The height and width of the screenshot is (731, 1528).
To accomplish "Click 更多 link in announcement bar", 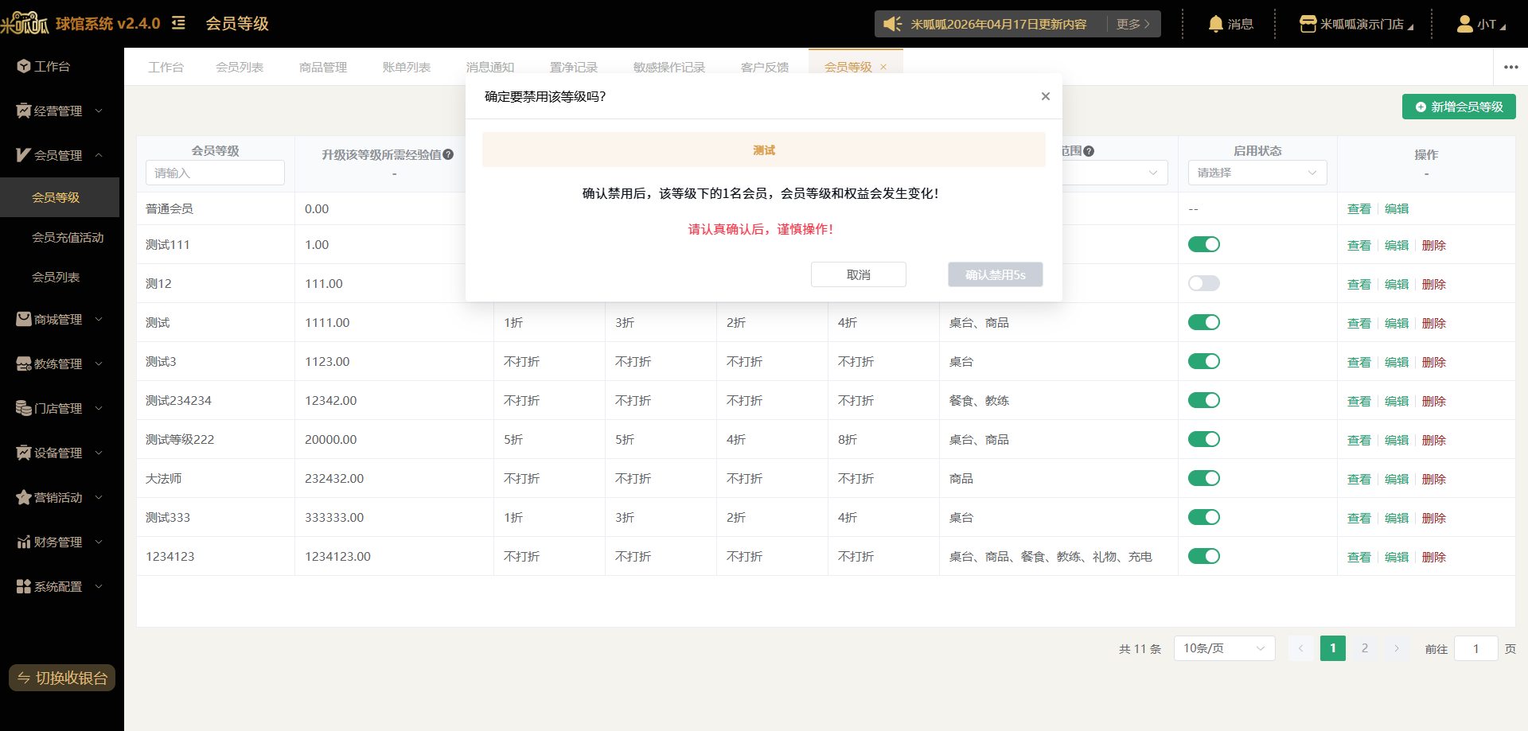I will pos(1132,24).
